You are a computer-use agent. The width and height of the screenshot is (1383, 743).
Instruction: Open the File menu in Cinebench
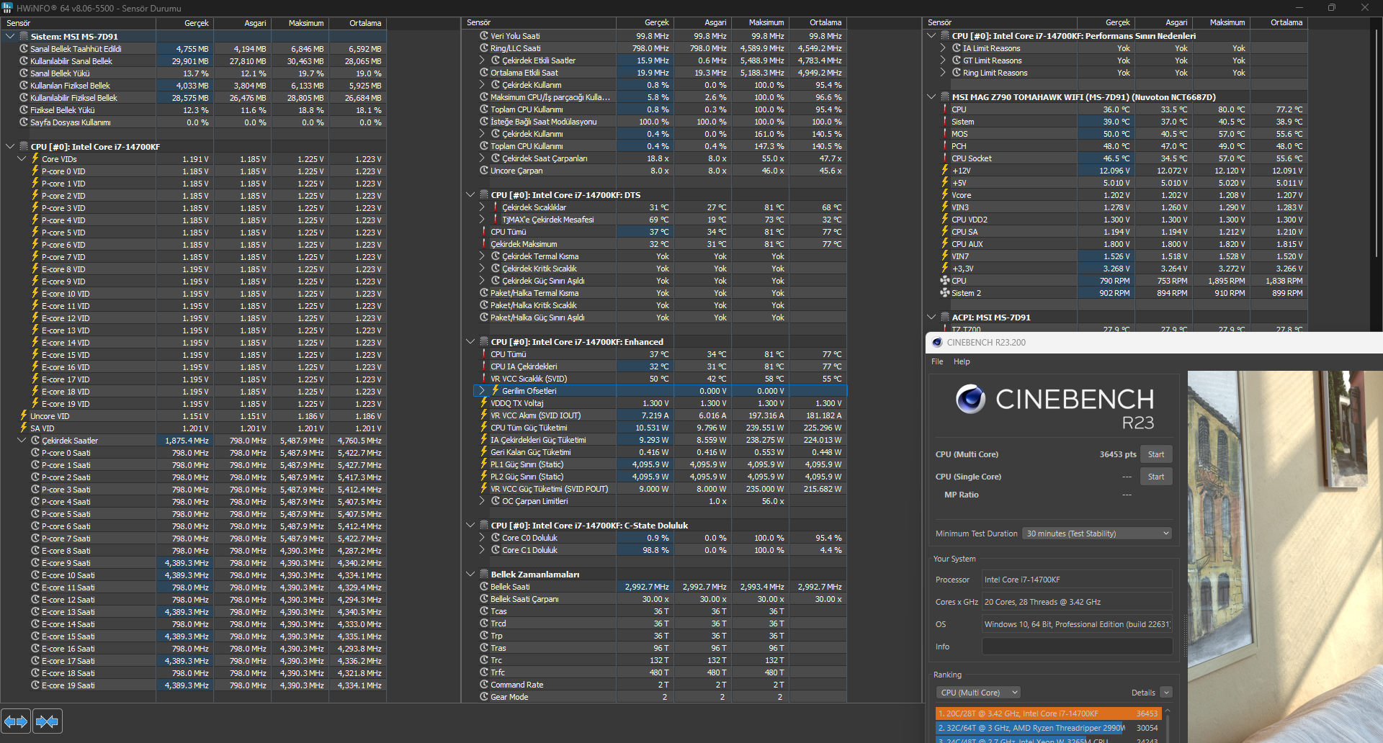[937, 361]
